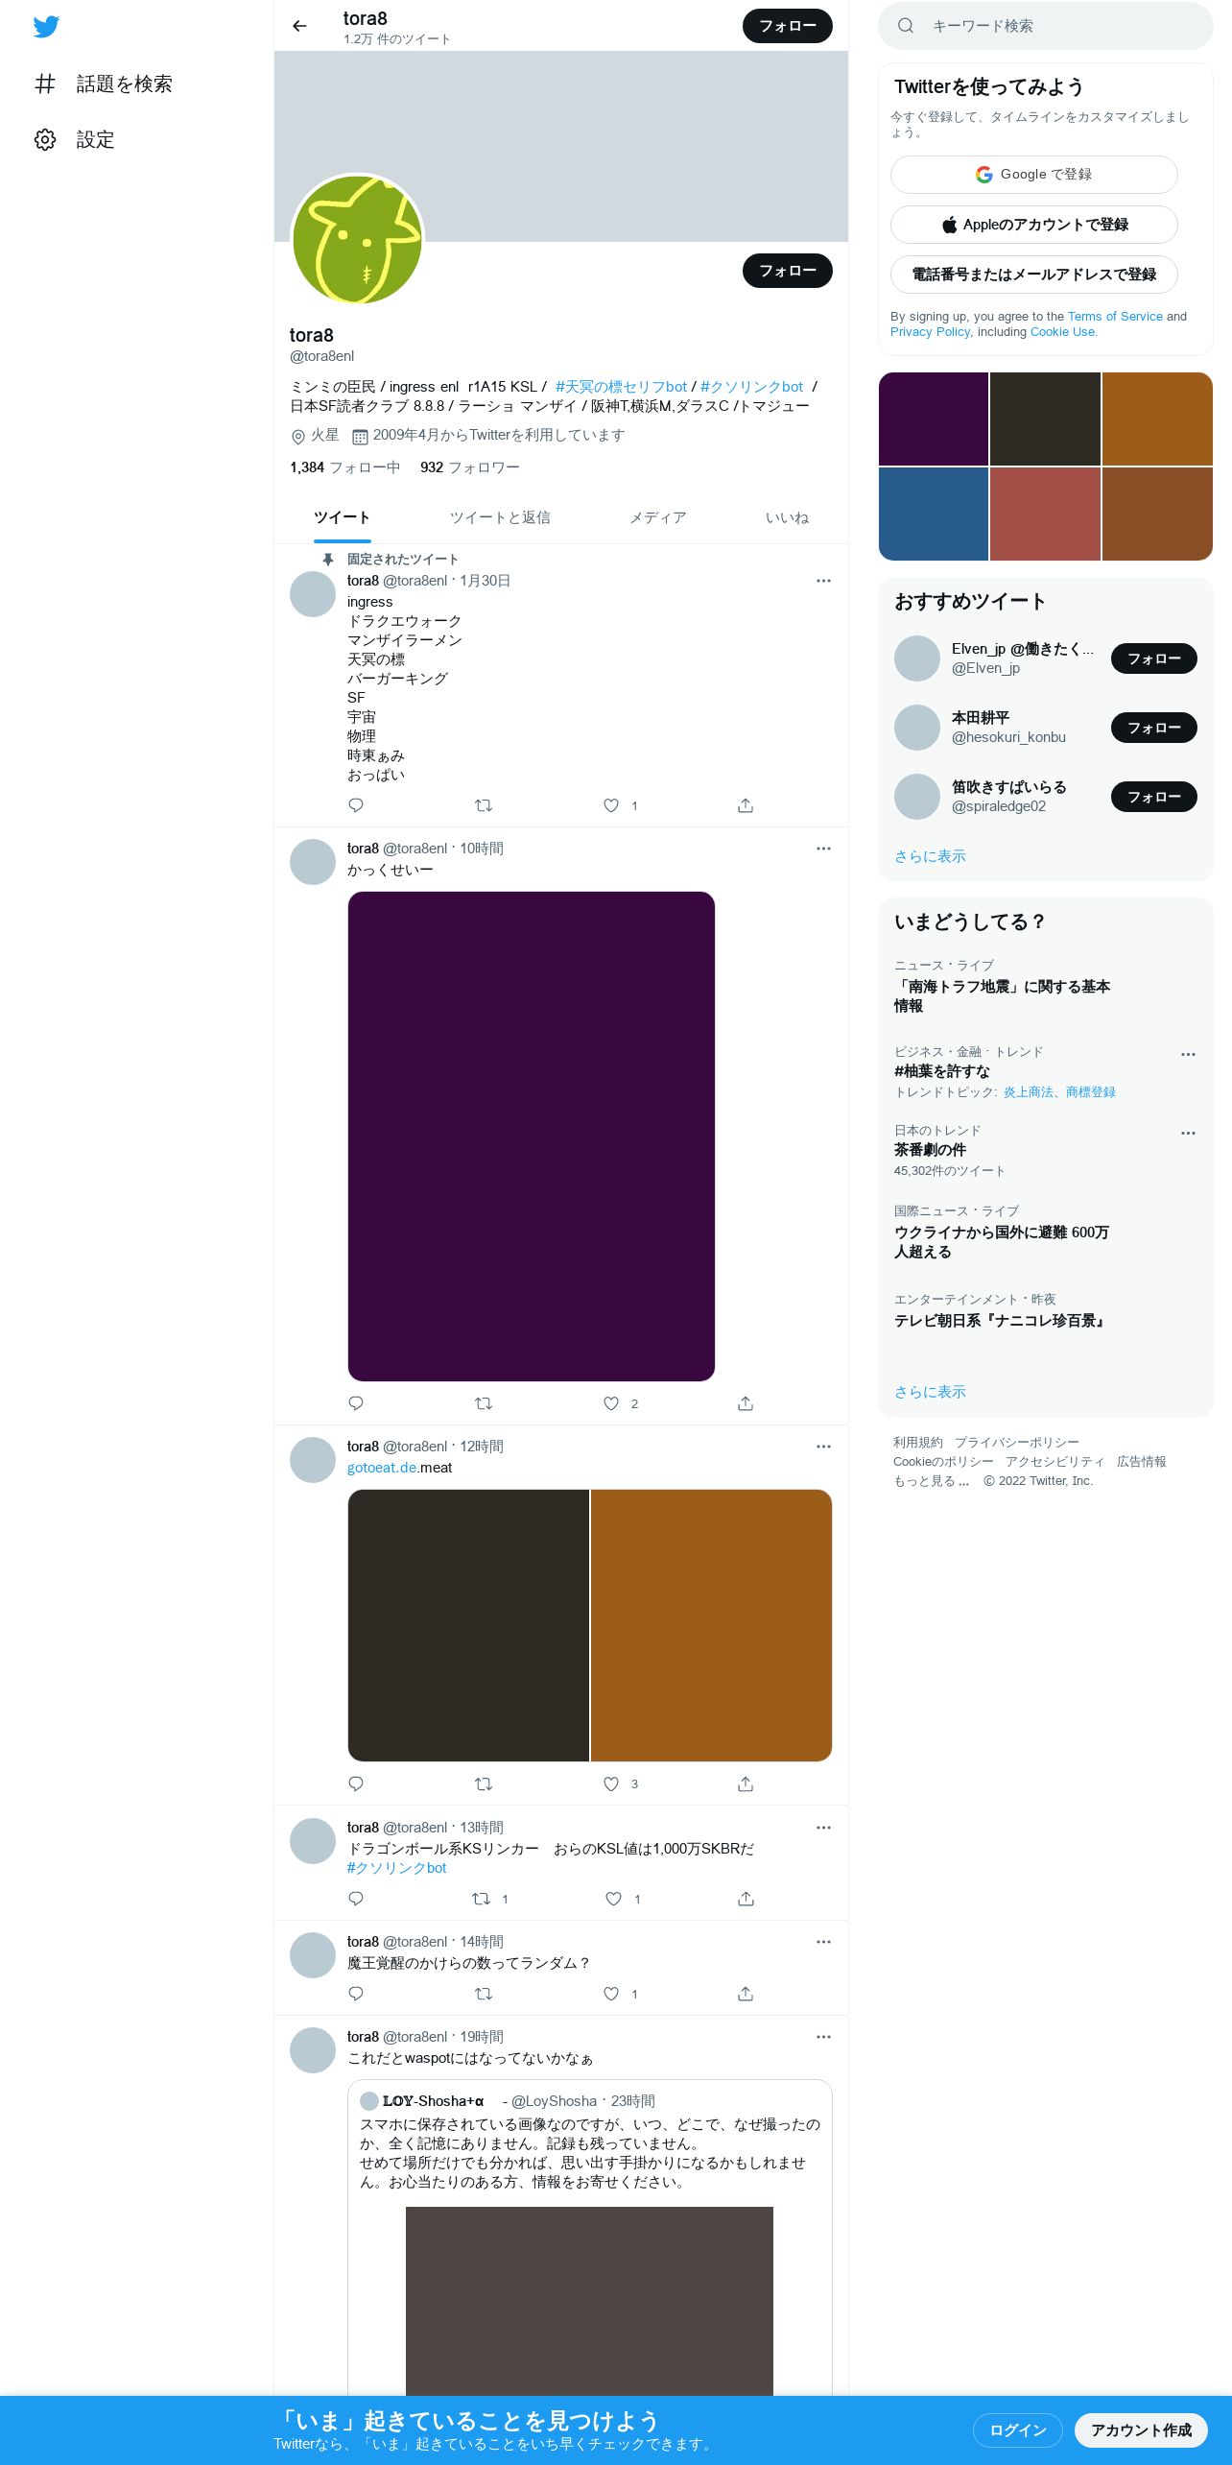Image resolution: width=1232 pixels, height=2465 pixels.
Task: Retweet the ドラゴンボール系KSリンカー tweet
Action: [482, 1899]
